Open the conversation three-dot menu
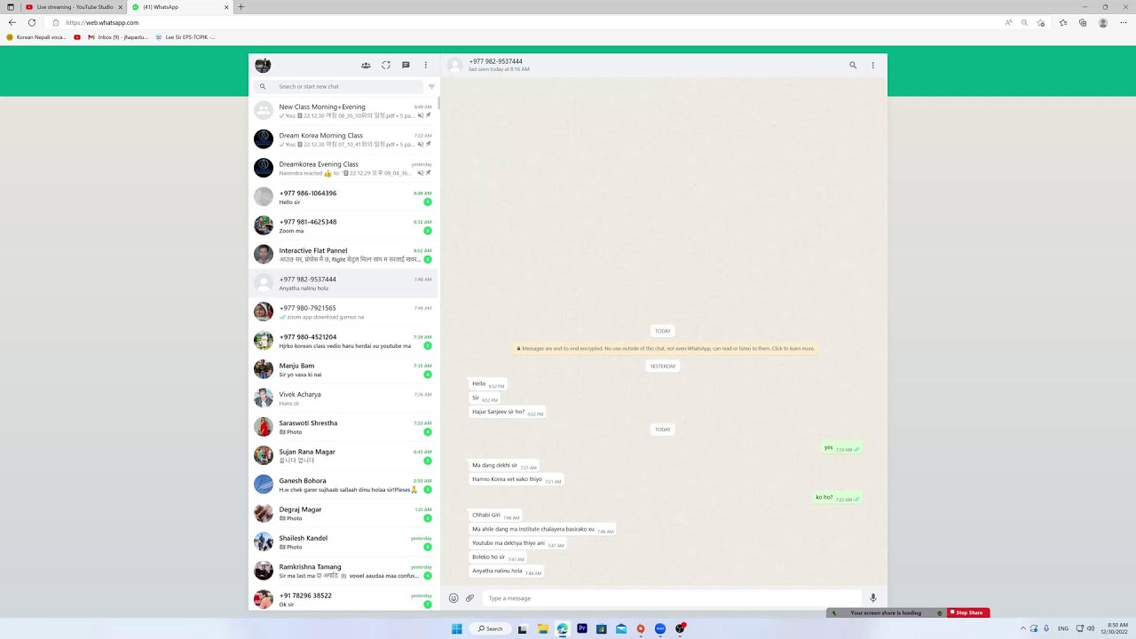 click(872, 65)
